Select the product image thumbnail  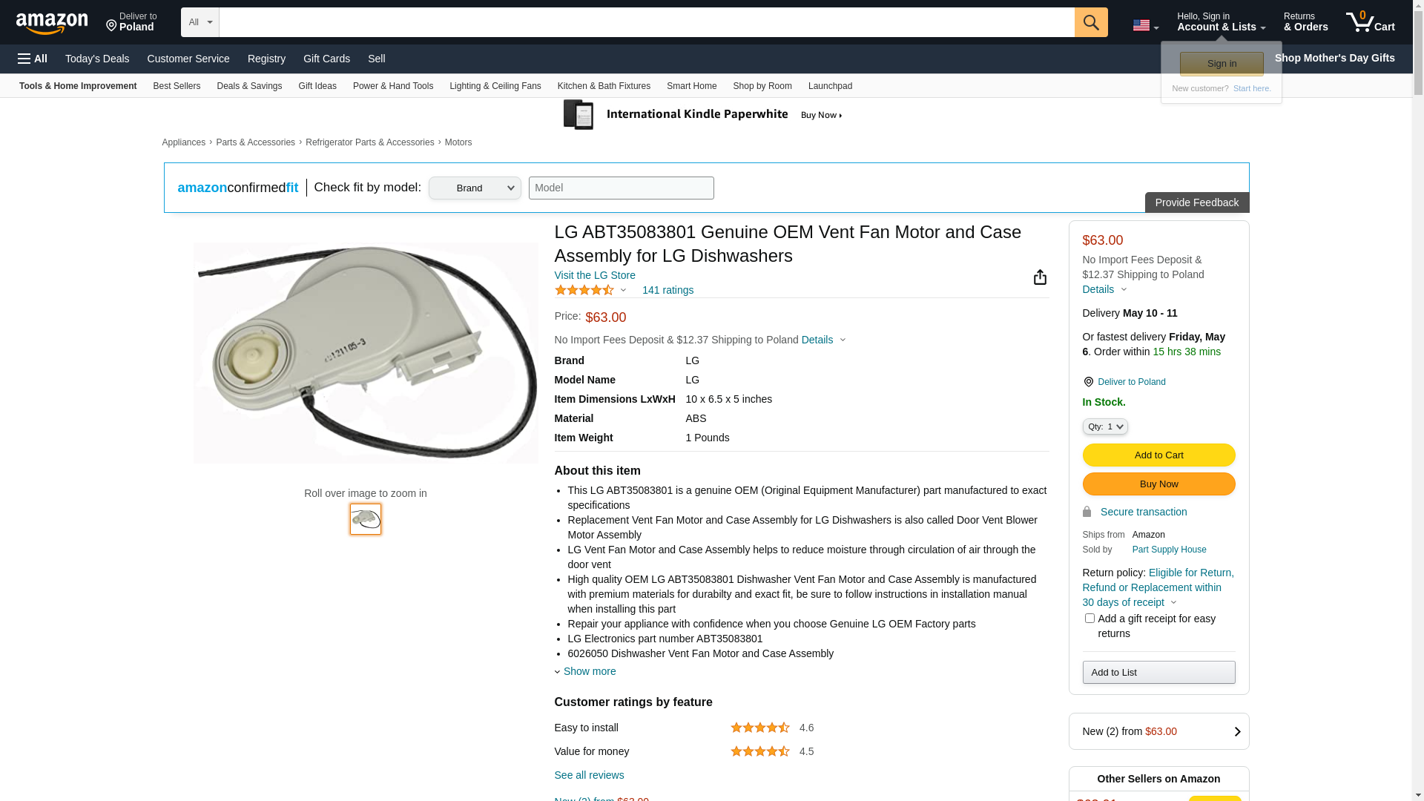click(x=366, y=519)
